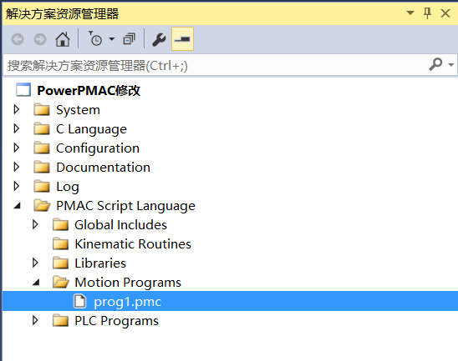
Task: Open Properties wrench icon
Action: click(159, 39)
